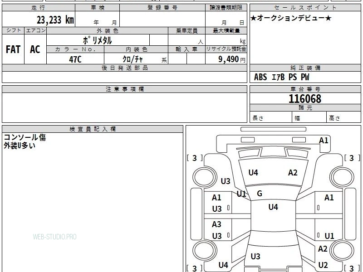
Task: Click the U2 mark in the car diagram
Action: [323, 265]
